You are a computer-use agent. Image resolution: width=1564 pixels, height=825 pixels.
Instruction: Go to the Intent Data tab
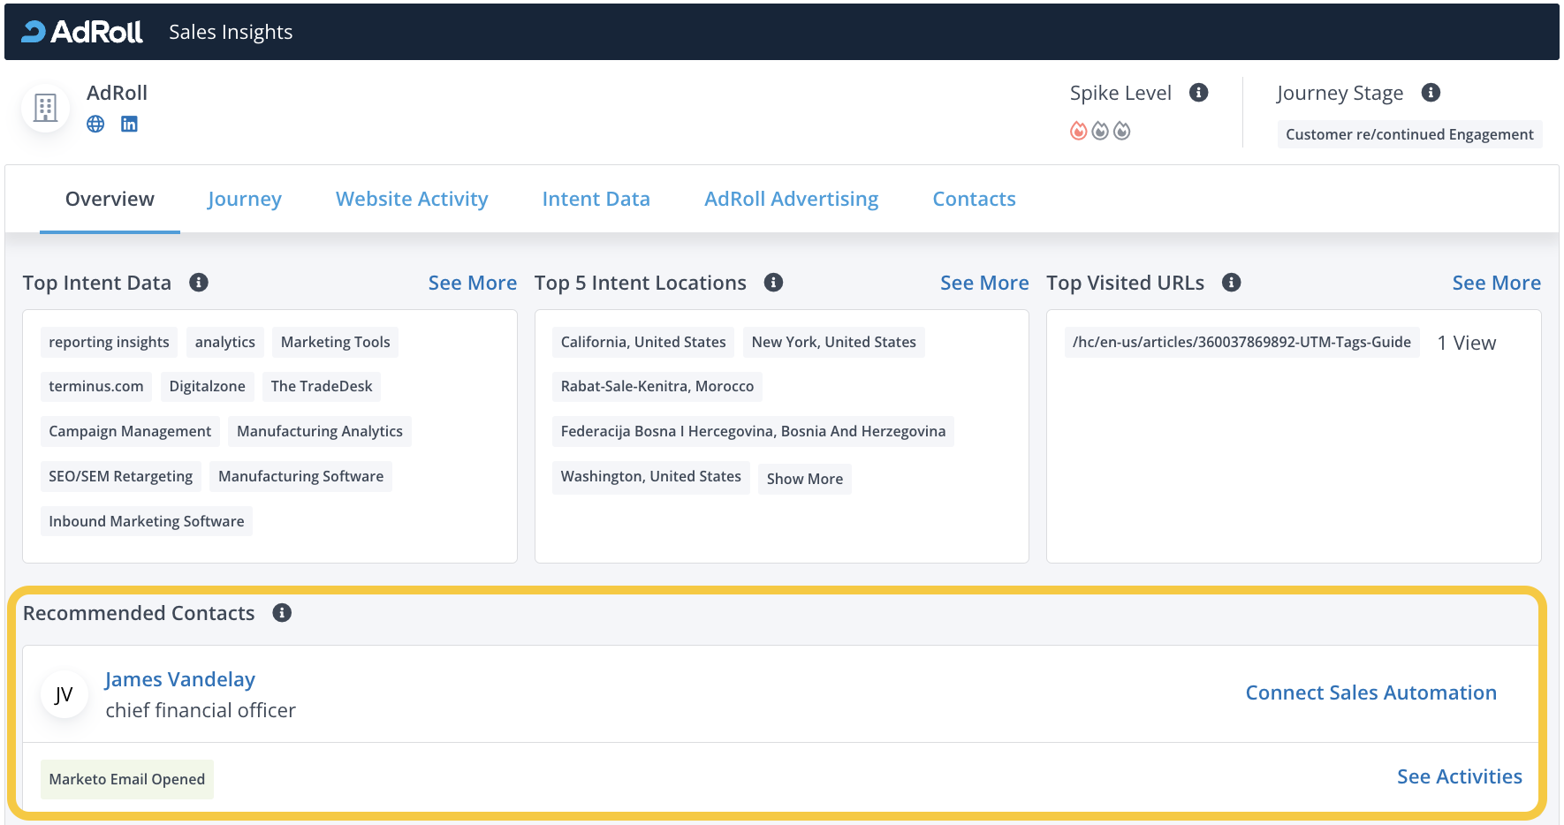coord(596,200)
